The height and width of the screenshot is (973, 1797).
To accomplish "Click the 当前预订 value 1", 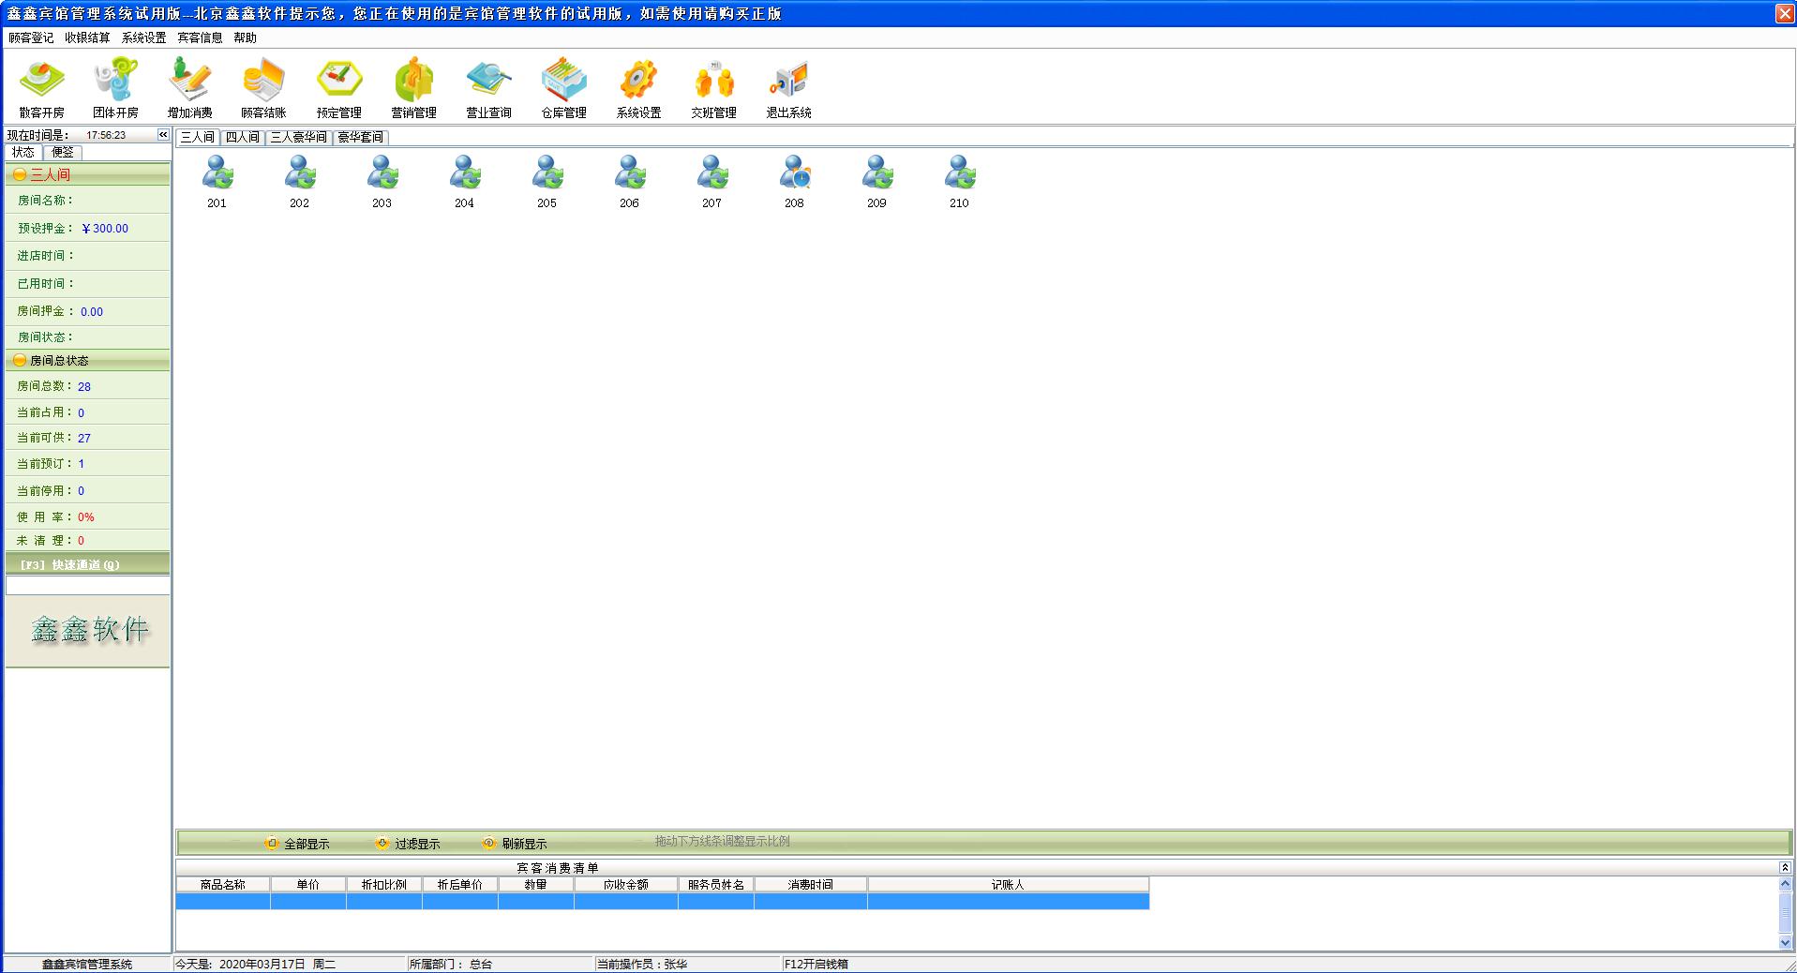I will point(81,463).
